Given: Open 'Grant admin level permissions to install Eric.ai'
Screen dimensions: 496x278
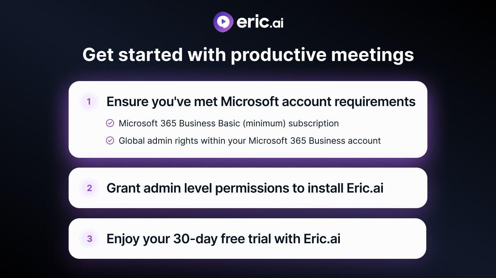Looking at the screenshot, I should pos(245,188).
